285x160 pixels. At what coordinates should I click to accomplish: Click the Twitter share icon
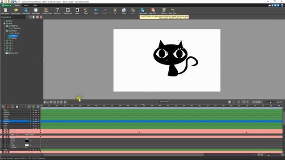[275, 5]
